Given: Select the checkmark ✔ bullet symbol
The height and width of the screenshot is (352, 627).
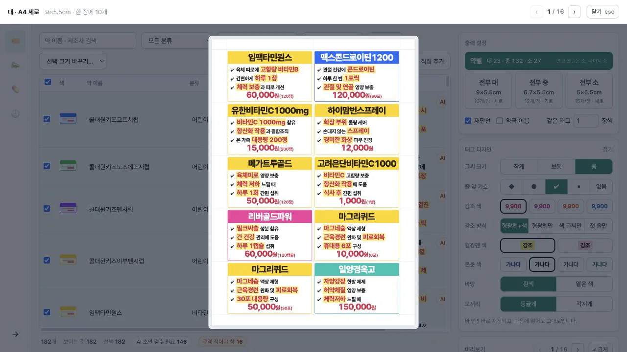Looking at the screenshot, I should coord(556,186).
